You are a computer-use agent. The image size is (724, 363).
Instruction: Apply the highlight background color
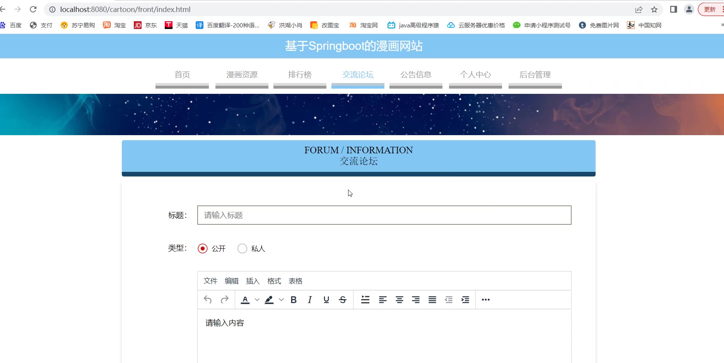pyautogui.click(x=269, y=300)
